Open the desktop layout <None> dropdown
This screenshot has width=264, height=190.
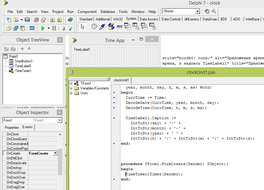(x=197, y=11)
